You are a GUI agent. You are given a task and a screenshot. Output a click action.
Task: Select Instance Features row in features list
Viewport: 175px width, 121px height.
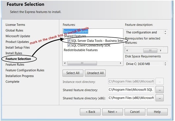point(76,31)
